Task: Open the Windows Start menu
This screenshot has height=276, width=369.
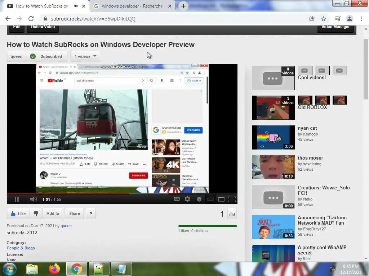Action: [9, 269]
